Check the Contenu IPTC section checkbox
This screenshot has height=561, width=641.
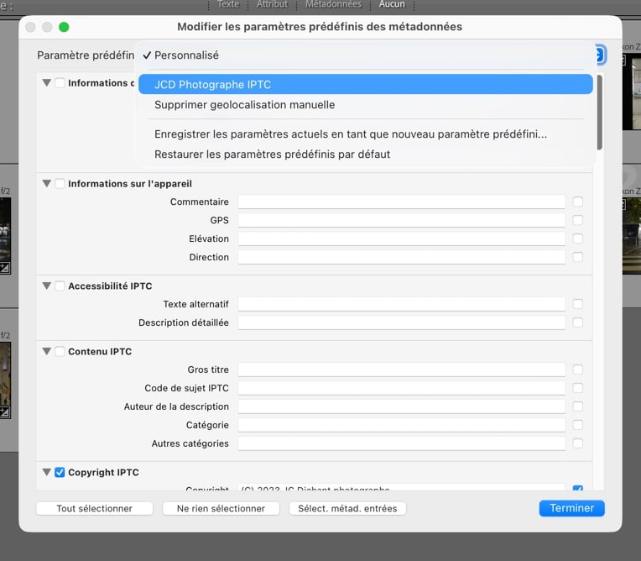pyautogui.click(x=60, y=351)
